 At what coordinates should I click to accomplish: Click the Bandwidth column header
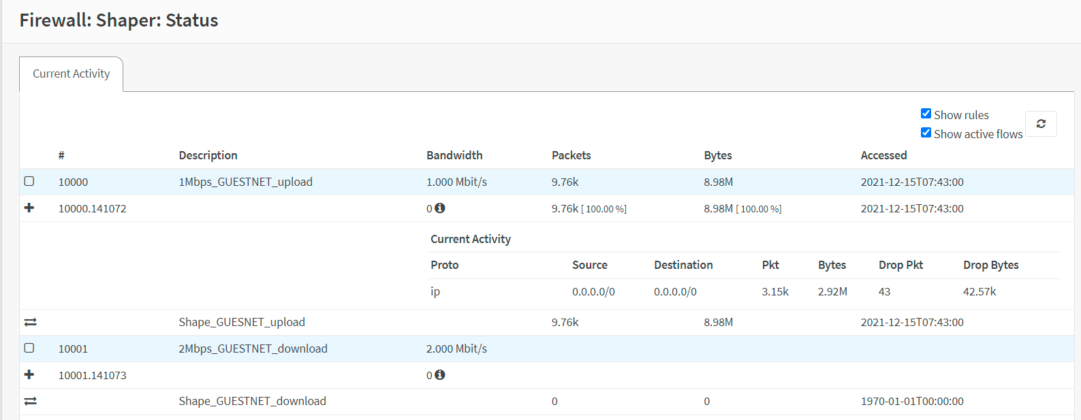(x=454, y=155)
